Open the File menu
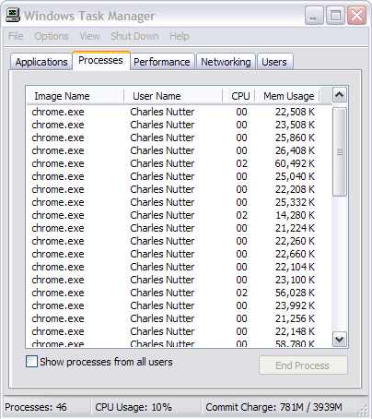The width and height of the screenshot is (372, 419). [x=16, y=36]
